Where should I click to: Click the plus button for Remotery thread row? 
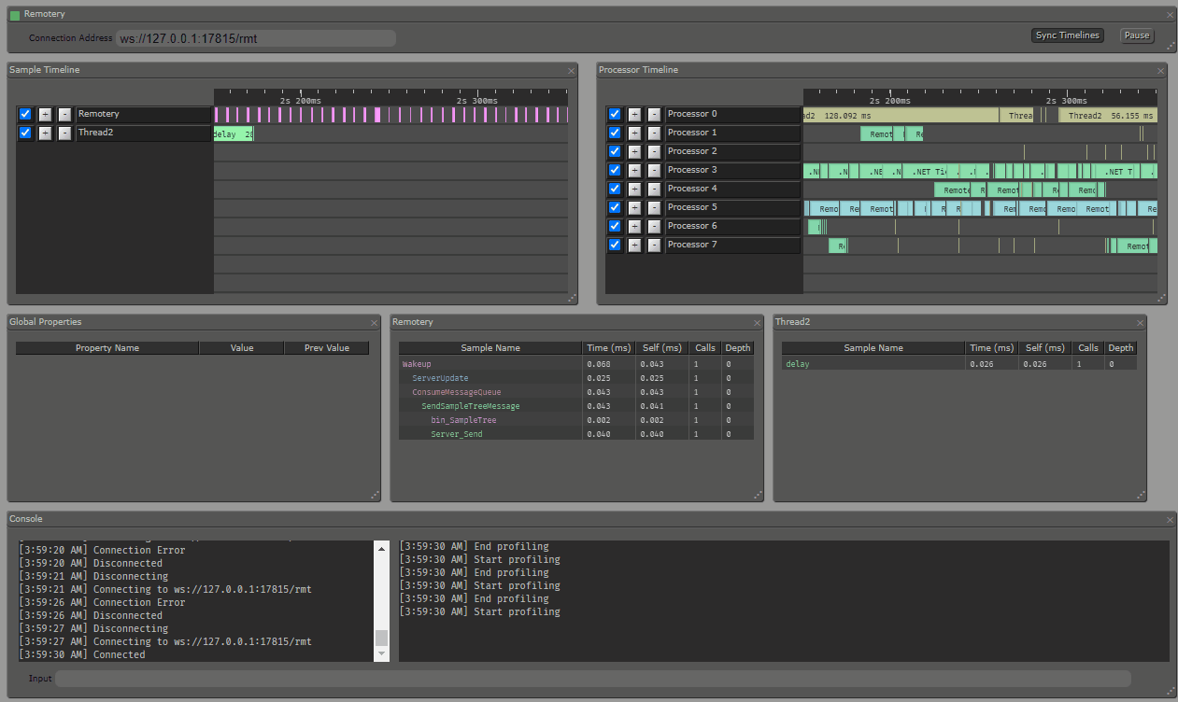(x=46, y=114)
